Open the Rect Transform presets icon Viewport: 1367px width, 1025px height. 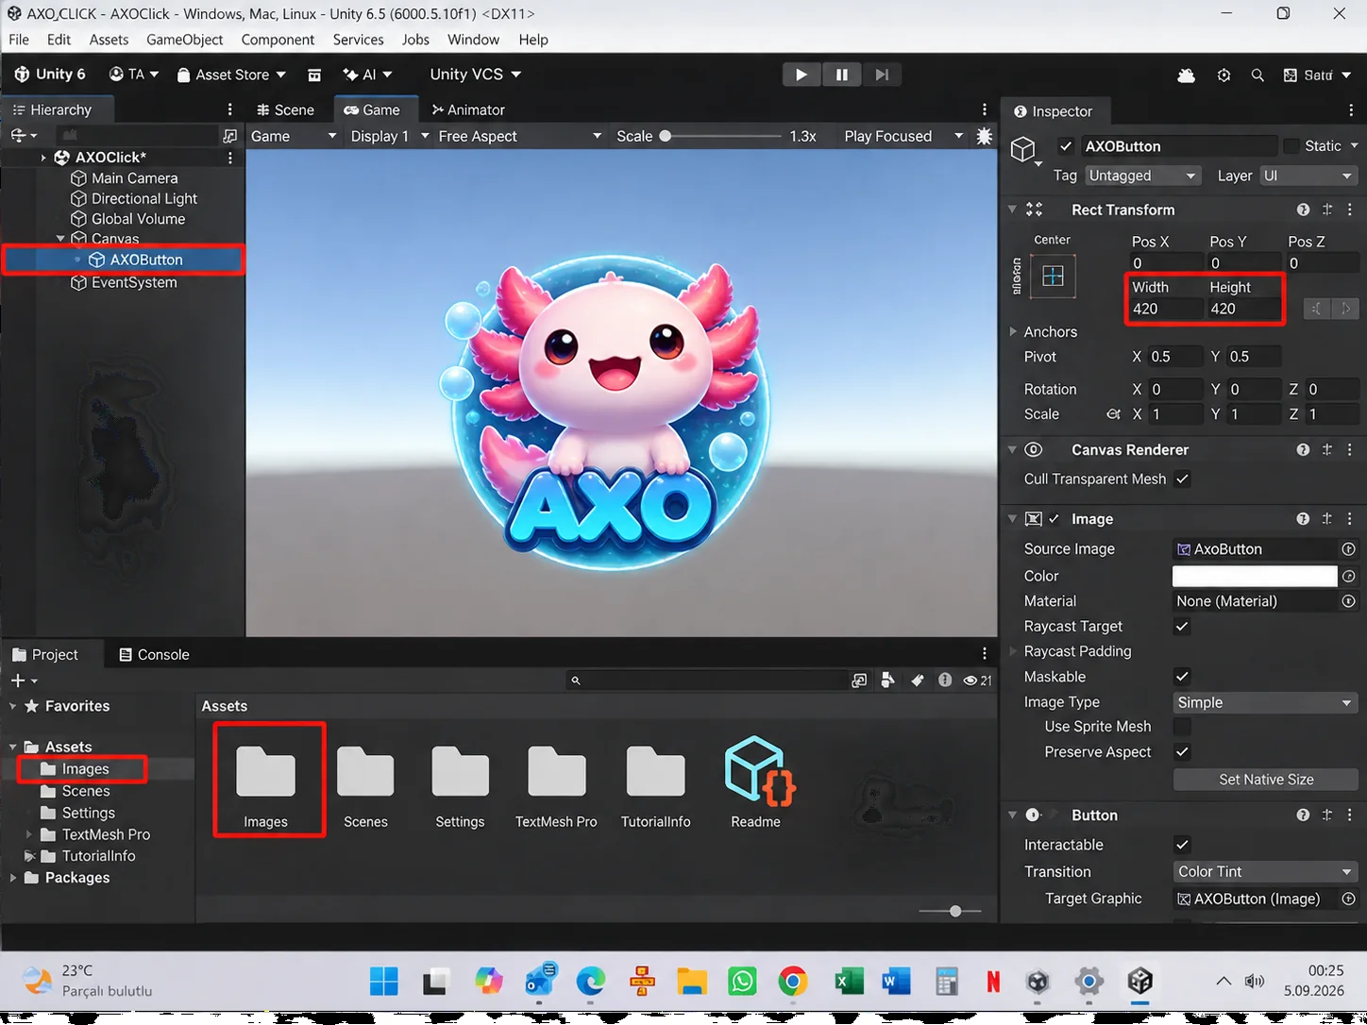coord(1327,210)
